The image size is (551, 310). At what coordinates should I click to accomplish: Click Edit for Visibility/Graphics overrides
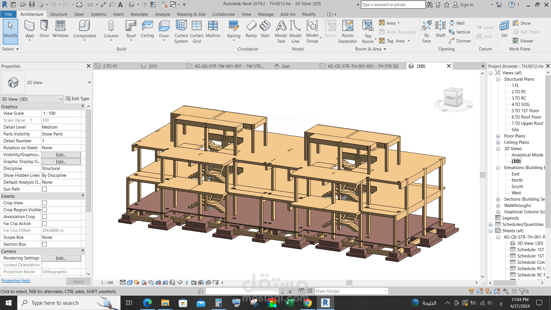point(61,155)
